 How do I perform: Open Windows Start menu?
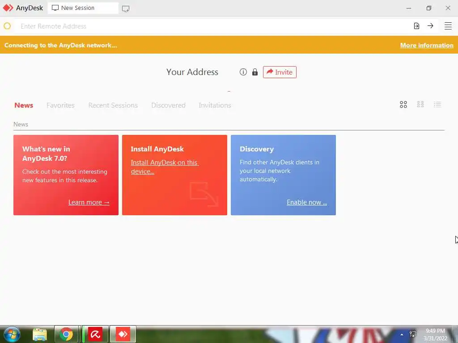[12, 334]
